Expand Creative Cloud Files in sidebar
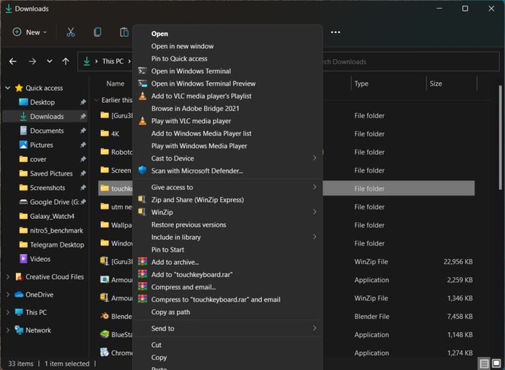The width and height of the screenshot is (505, 370). coord(8,276)
